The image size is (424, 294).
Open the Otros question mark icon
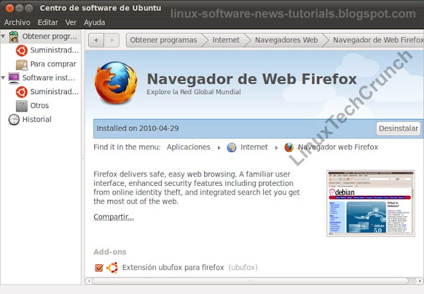22,106
